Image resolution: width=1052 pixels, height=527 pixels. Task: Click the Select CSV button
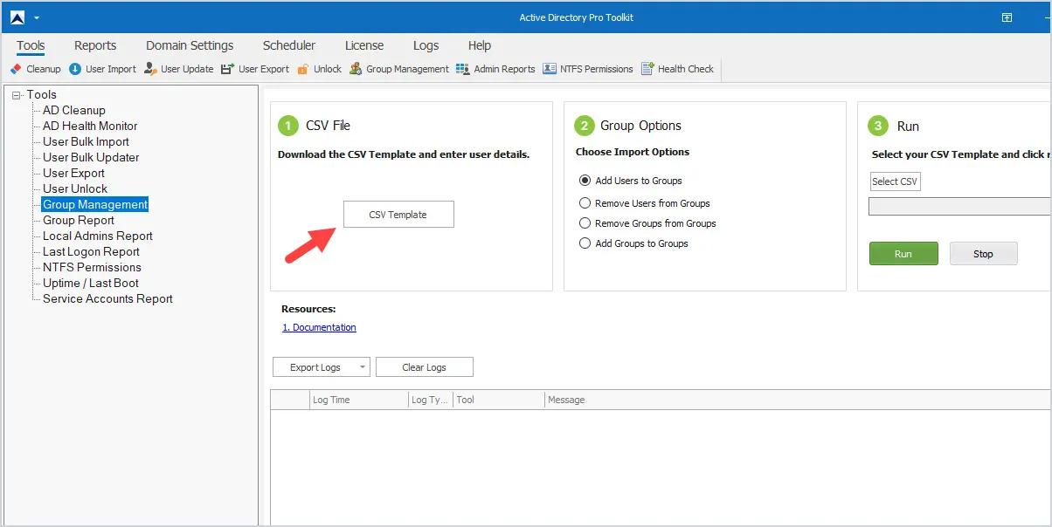[896, 181]
